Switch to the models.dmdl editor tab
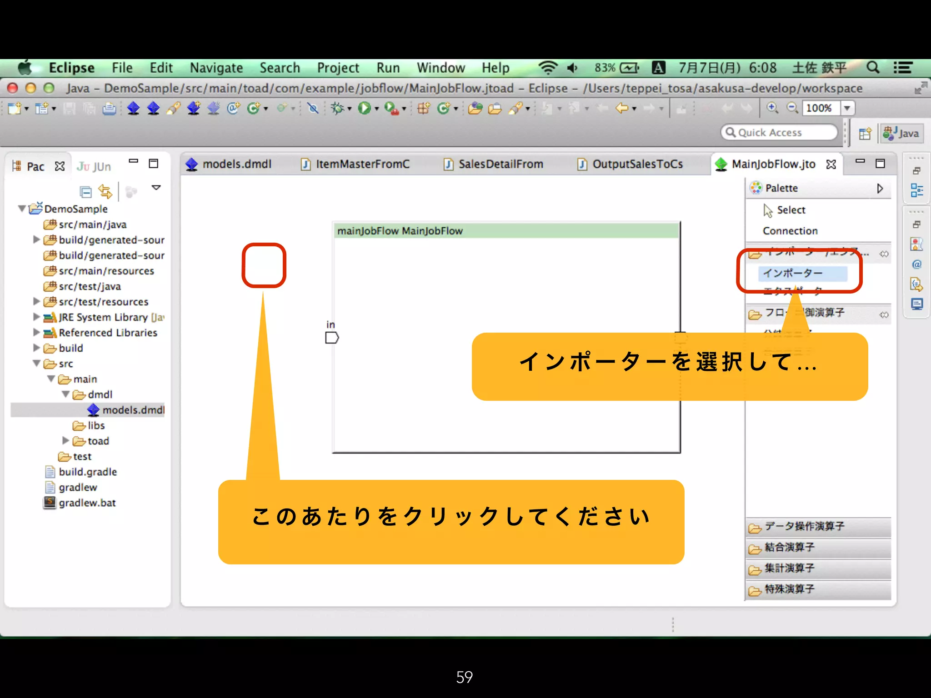 pyautogui.click(x=236, y=164)
